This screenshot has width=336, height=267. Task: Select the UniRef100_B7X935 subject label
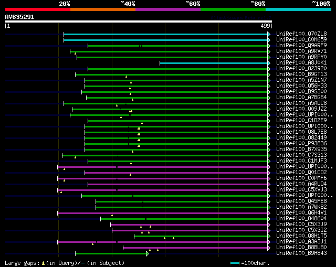[x=301, y=149]
